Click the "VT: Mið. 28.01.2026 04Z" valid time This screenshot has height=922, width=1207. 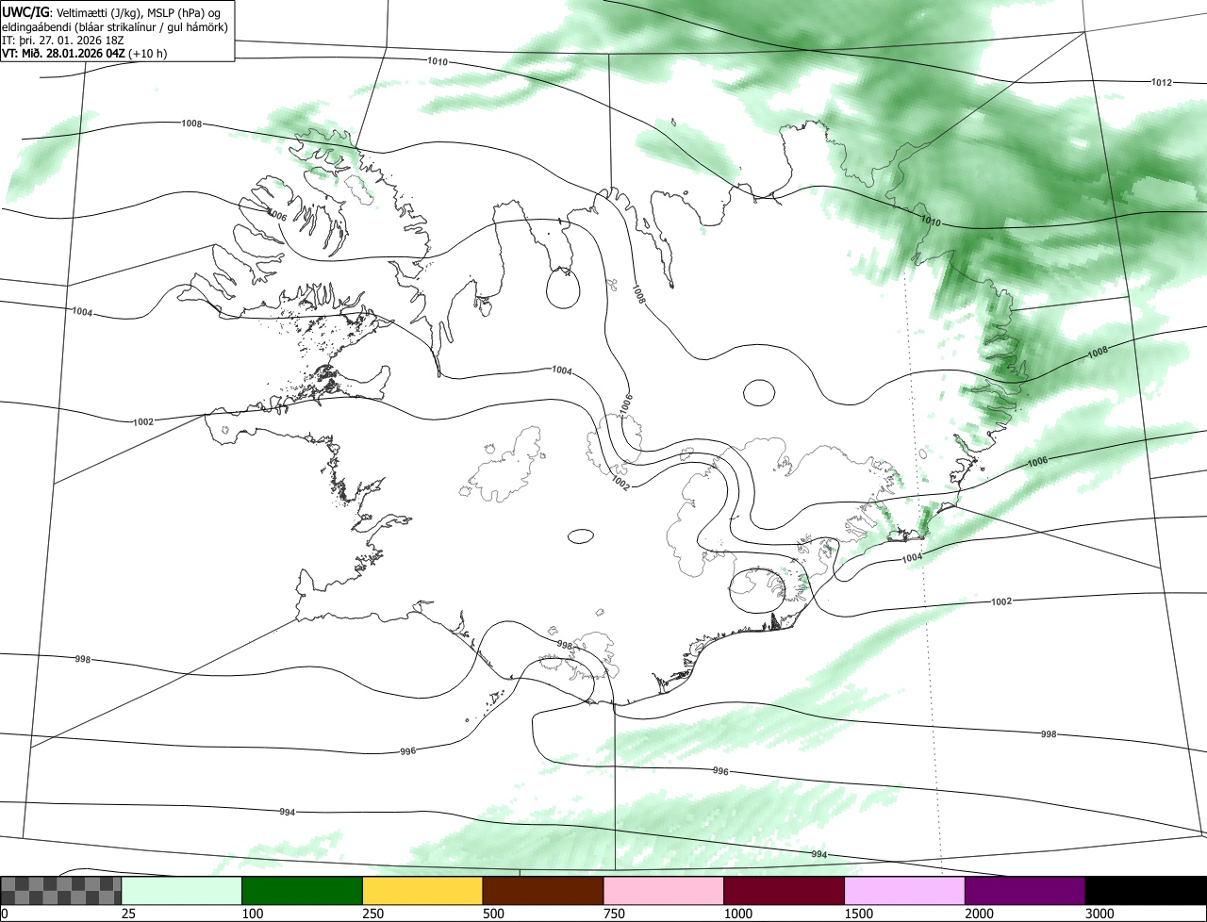tap(63, 53)
